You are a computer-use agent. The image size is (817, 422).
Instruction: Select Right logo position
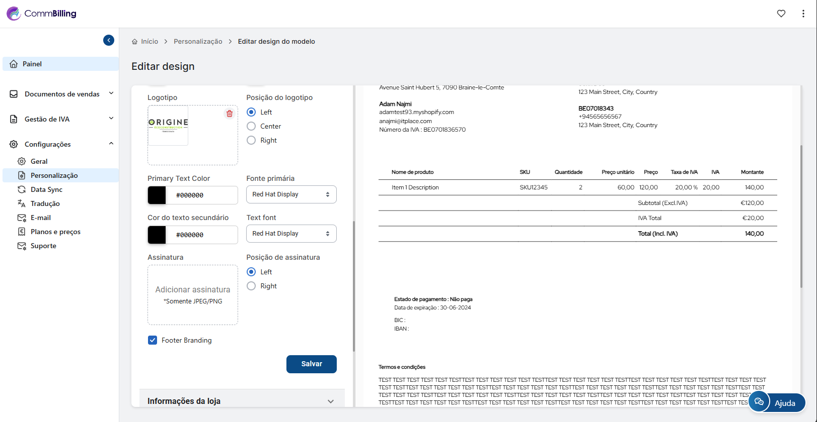tap(251, 140)
